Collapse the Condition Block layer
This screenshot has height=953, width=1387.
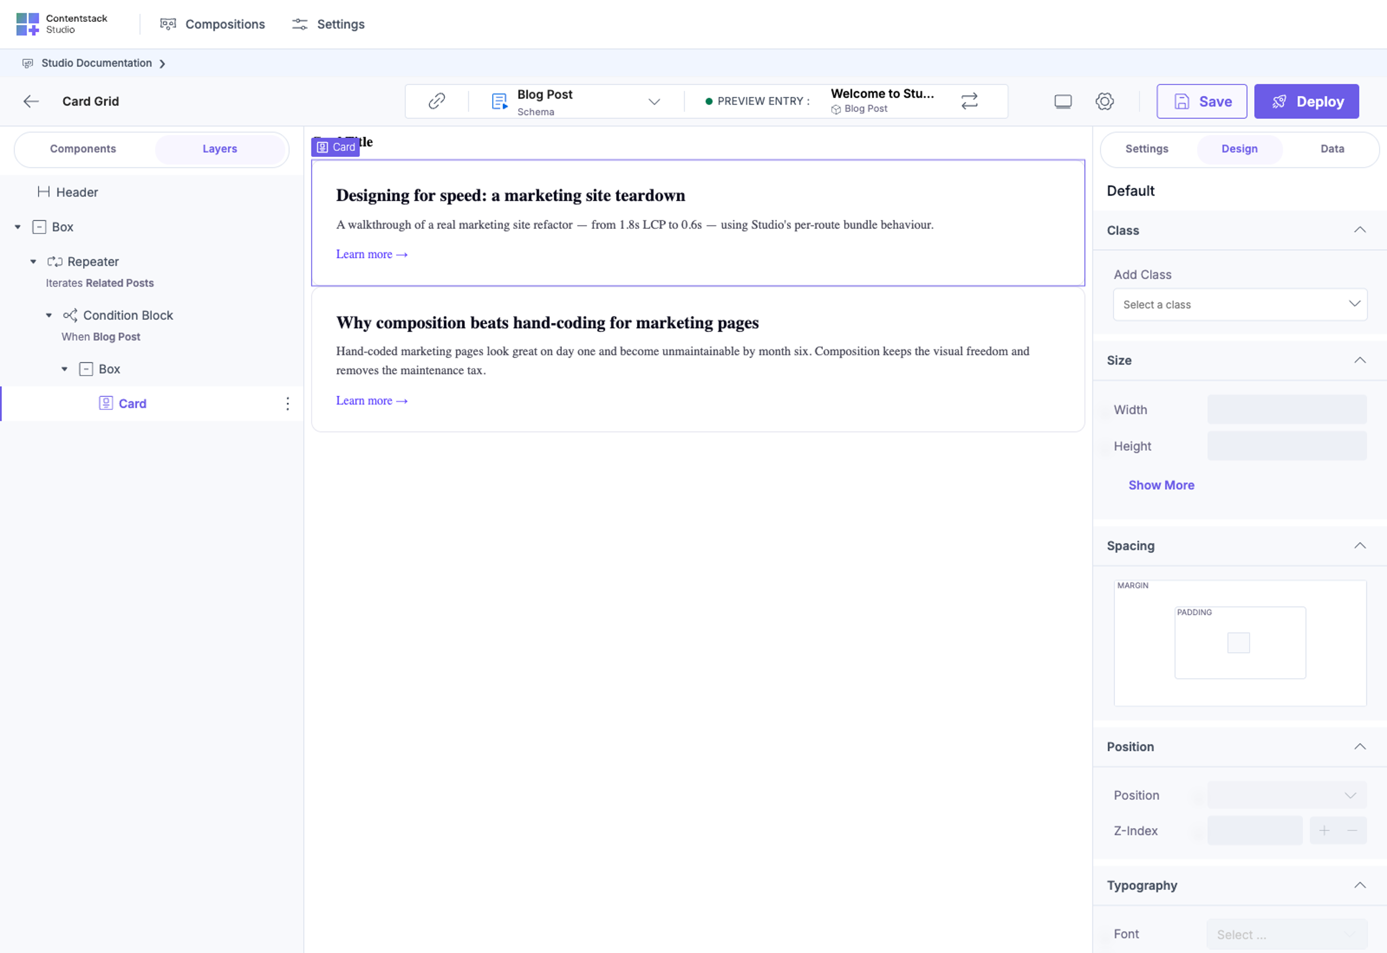pyautogui.click(x=49, y=315)
